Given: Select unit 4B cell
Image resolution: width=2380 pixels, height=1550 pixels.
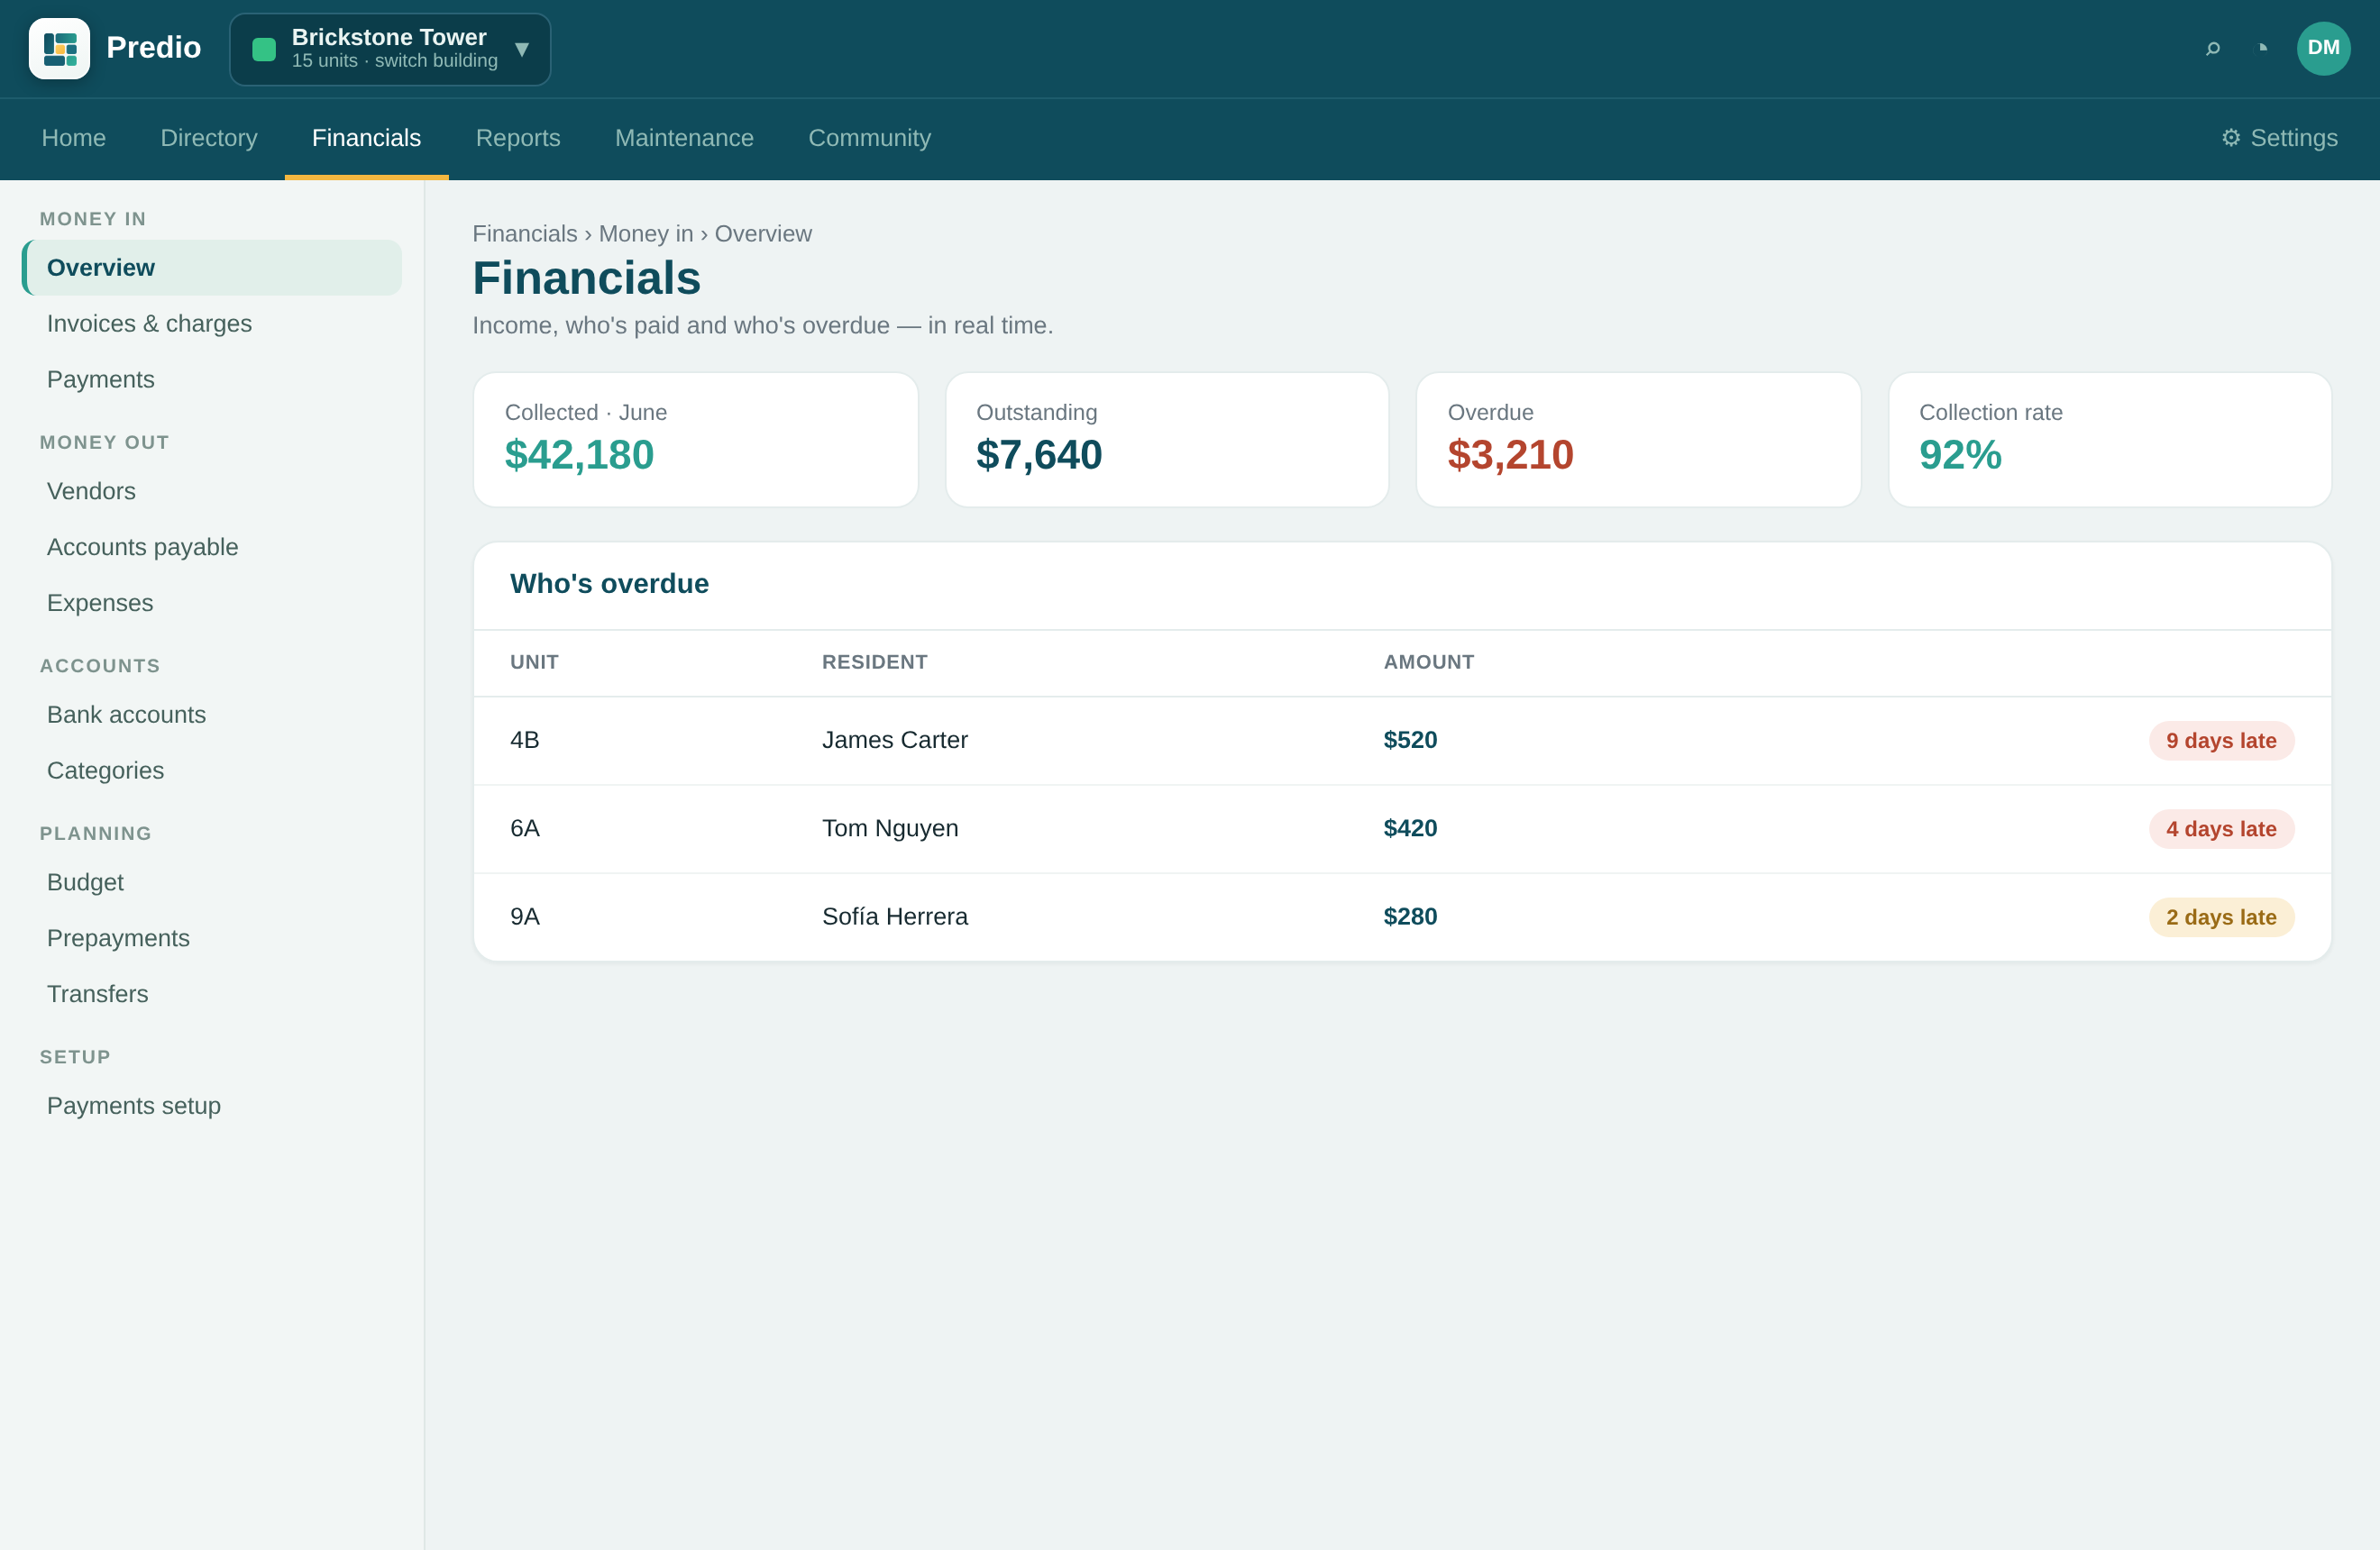Looking at the screenshot, I should [x=525, y=741].
